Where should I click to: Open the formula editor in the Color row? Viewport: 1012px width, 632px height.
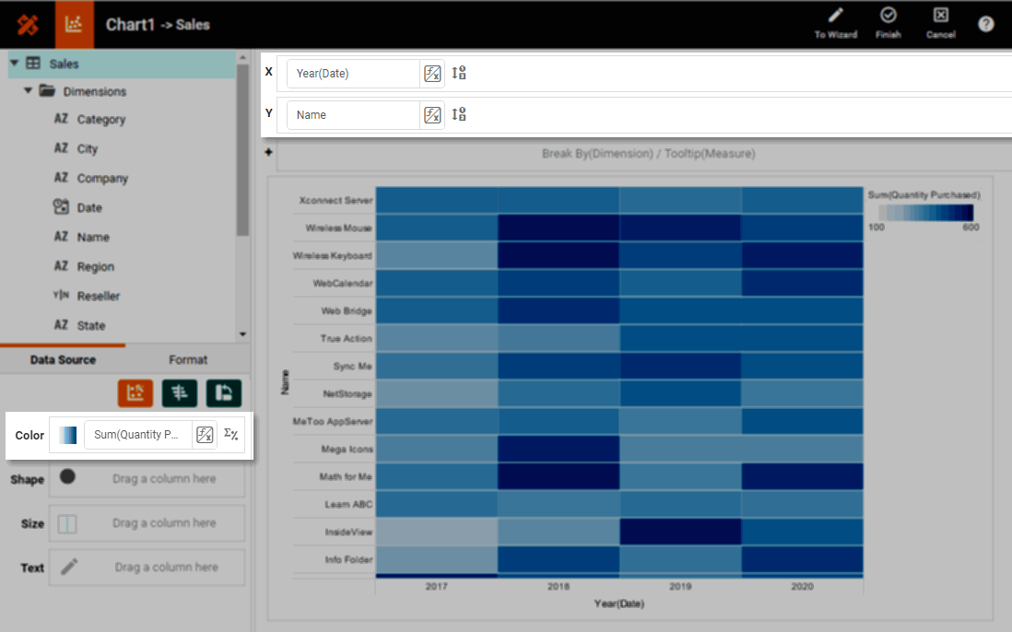pos(204,434)
